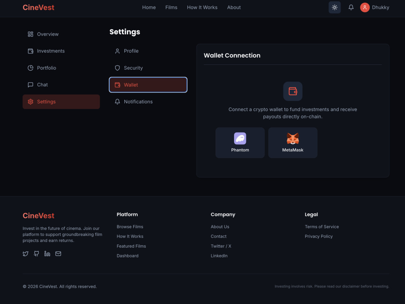Screen dimensions: 405x304
Task: Click the red user avatar icon
Action: coord(365,7)
